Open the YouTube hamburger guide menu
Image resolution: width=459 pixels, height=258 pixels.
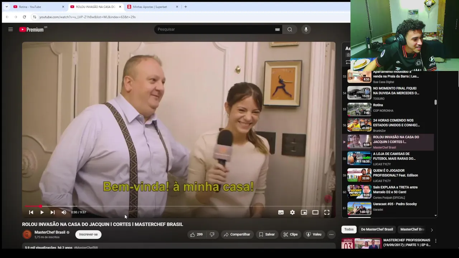[x=10, y=29]
